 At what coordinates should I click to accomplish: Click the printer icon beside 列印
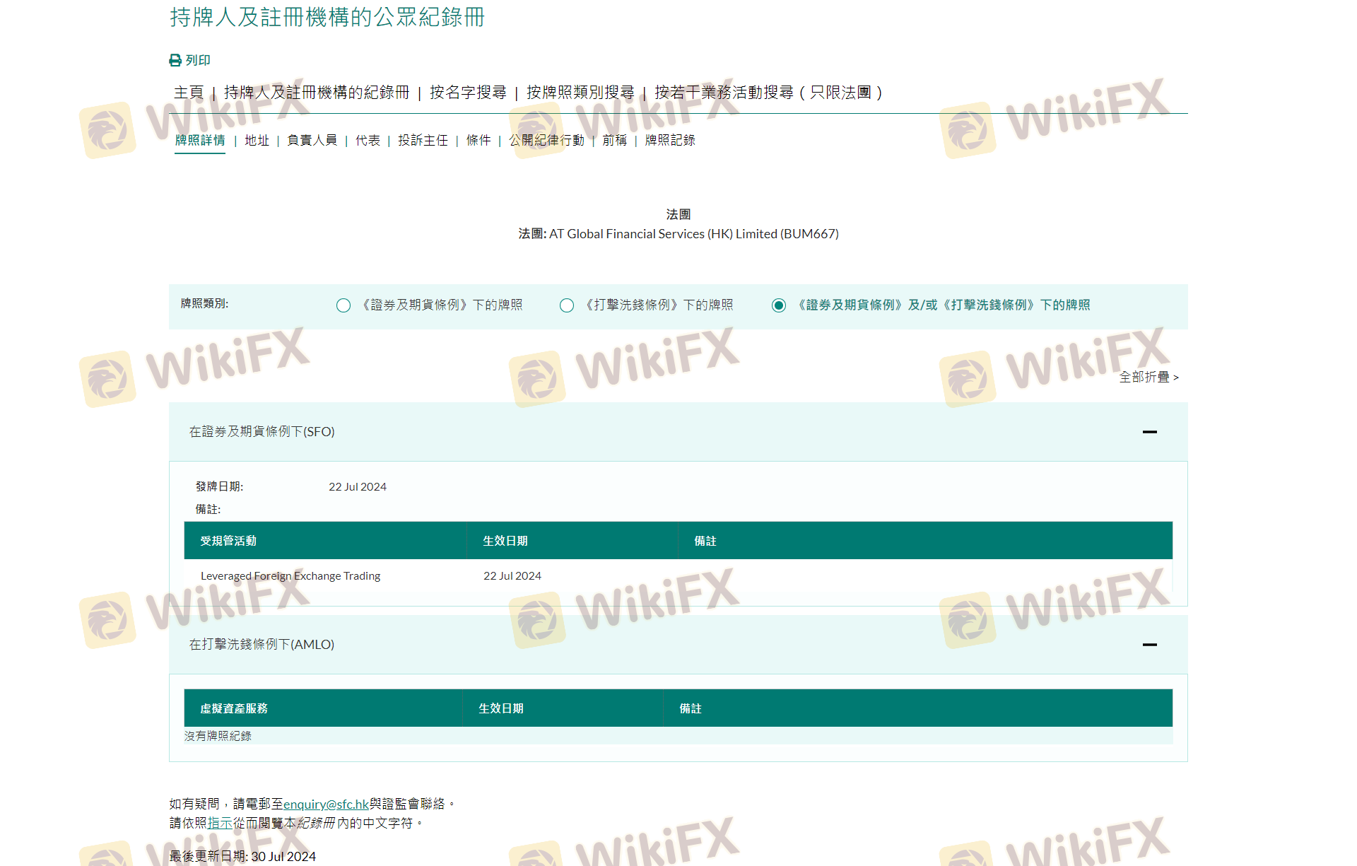[x=175, y=61]
